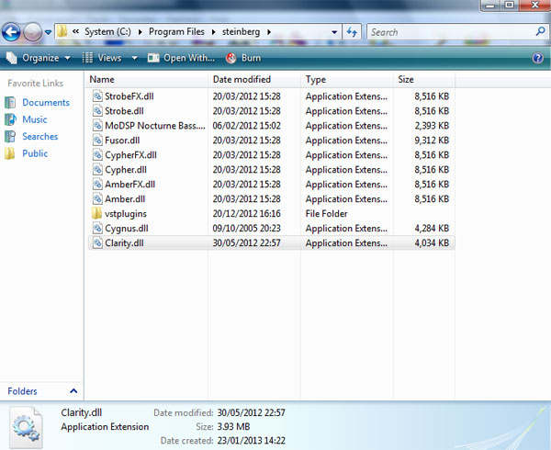Open the Views dropdown arrow

(135, 58)
